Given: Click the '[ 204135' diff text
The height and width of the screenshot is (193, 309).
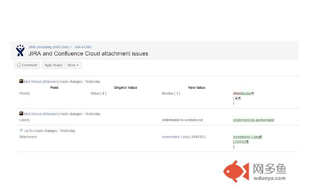Looking at the screenshot, I should tap(240, 142).
